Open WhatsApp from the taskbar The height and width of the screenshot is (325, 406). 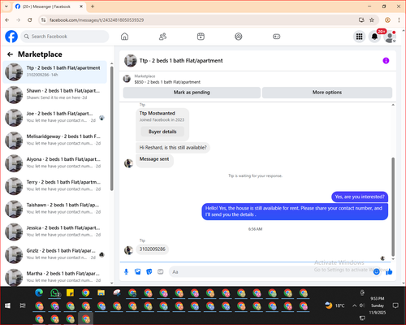55,292
